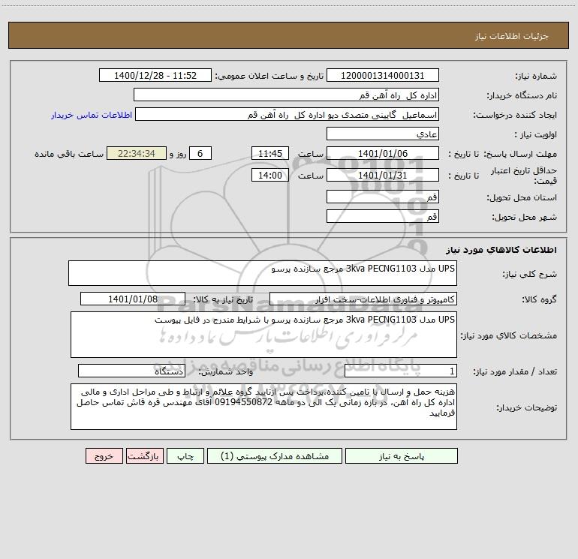
Task: Click the label 'شهر محل تحویل:'
Action: pos(524,217)
